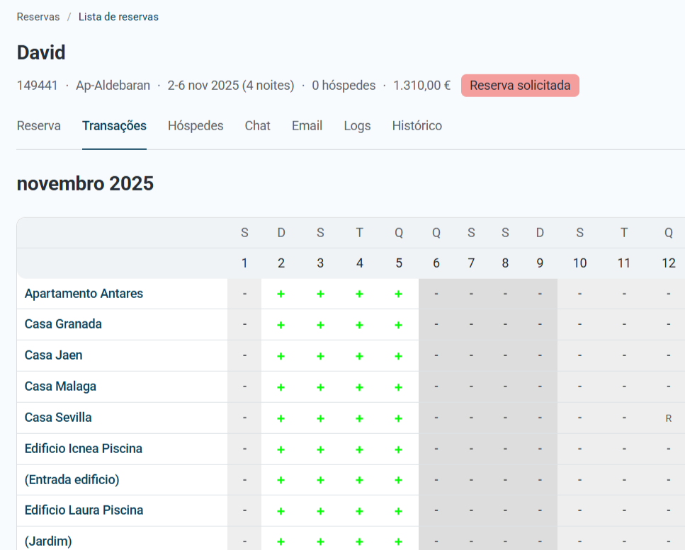Open the Apartamento Antares property link
This screenshot has height=550, width=685.
coord(84,293)
